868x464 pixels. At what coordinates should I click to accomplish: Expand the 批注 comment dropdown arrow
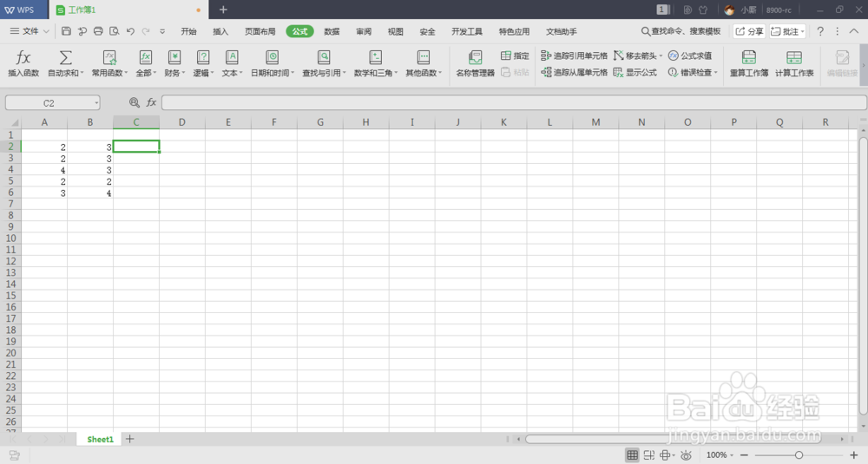802,31
